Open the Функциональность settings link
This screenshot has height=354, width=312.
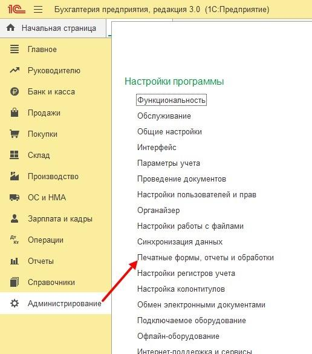point(172,100)
